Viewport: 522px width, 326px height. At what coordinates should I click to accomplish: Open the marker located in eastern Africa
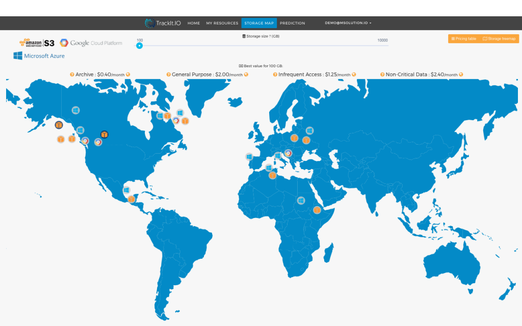(x=316, y=209)
